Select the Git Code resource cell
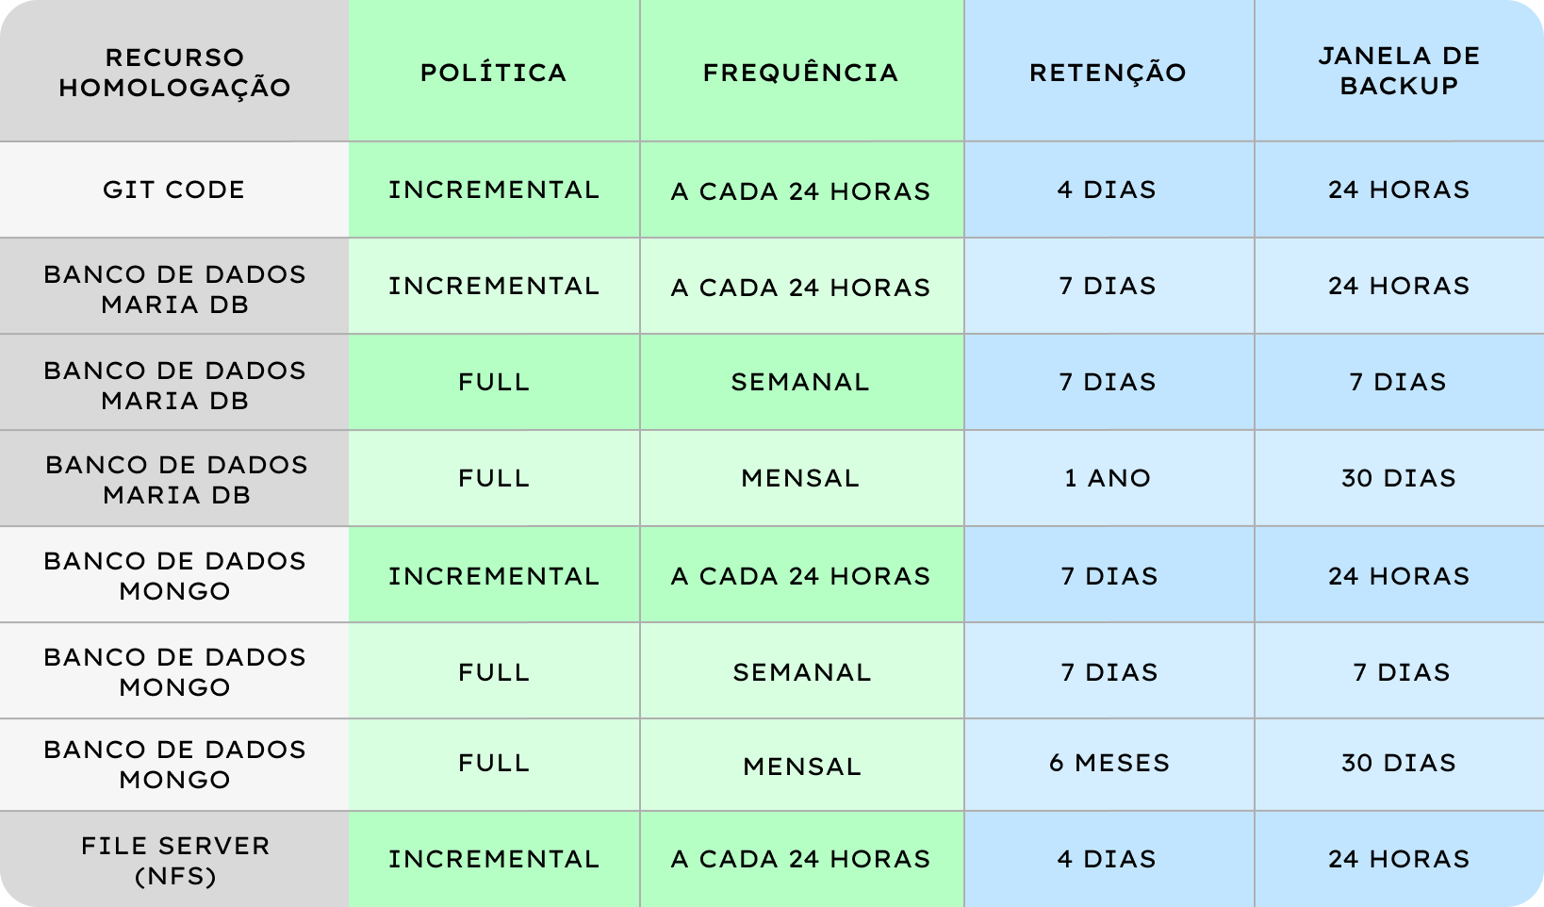1544x907 pixels. [x=174, y=190]
